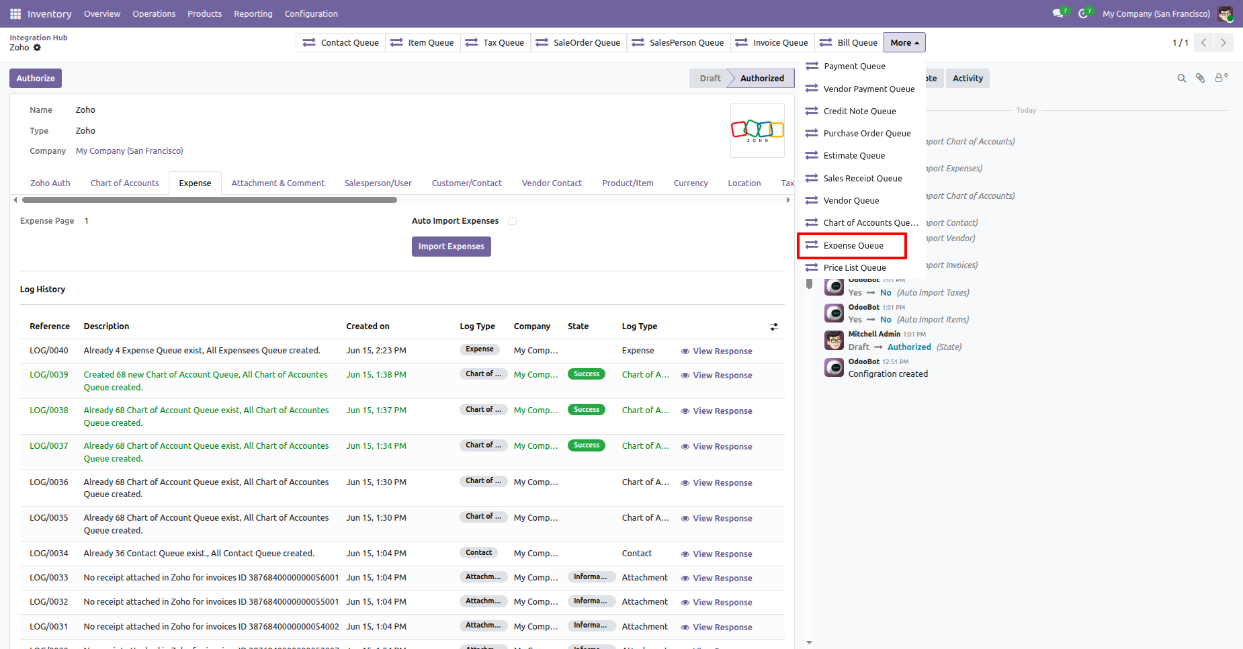Image resolution: width=1243 pixels, height=649 pixels.
Task: Open the Contact Queue smart button
Action: click(x=341, y=42)
